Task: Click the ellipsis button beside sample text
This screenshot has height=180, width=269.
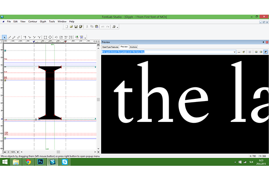Action: (239, 52)
